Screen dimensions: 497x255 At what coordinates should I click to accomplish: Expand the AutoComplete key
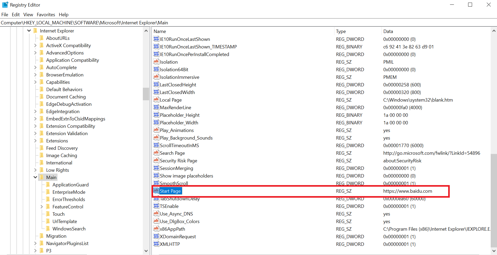35,67
